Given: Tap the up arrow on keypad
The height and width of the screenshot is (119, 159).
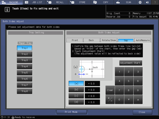Looking at the screenshot, I should point(138,99).
